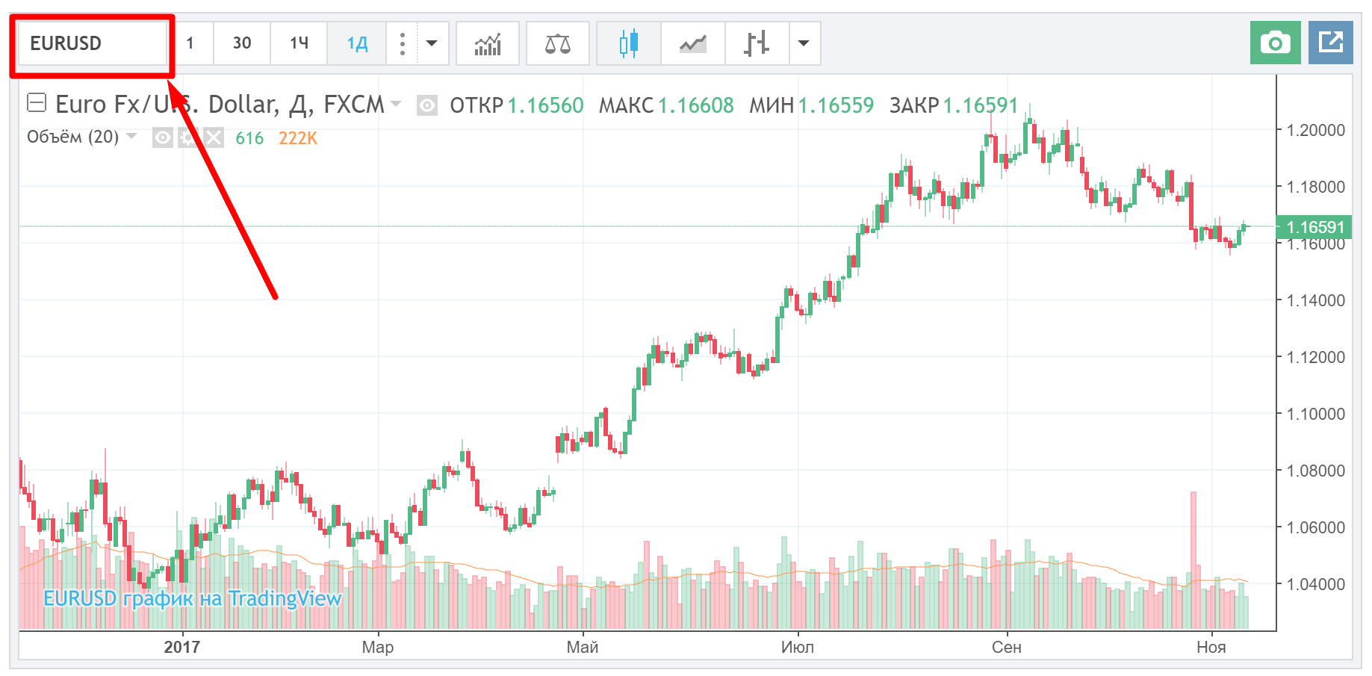Switch to the 1Ч hourly timeframe

299,43
